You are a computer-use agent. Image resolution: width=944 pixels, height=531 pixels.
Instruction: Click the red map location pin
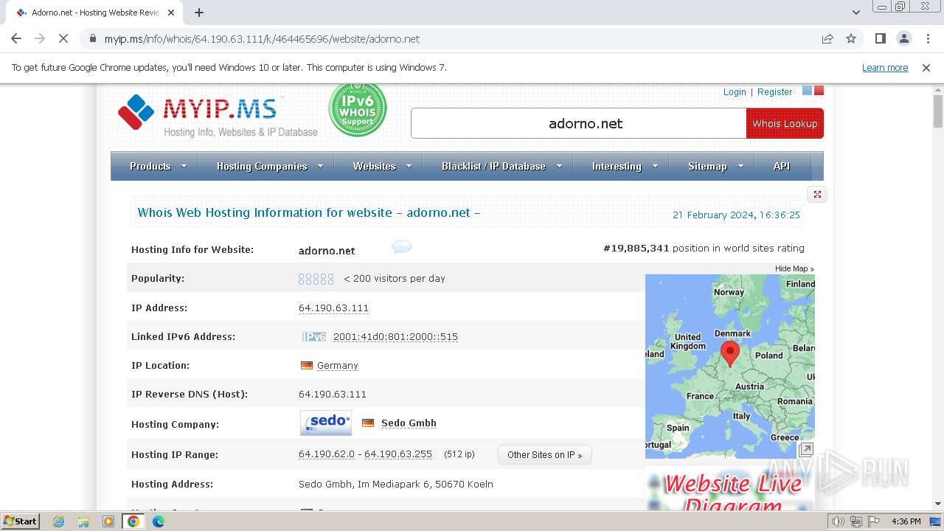729,354
